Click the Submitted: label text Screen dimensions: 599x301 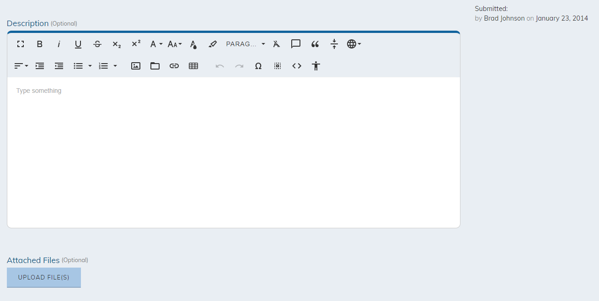492,9
